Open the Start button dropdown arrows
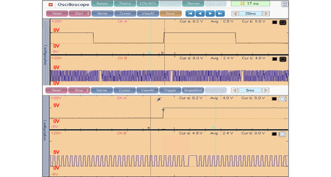This screenshot has width=331, height=177. (88, 14)
